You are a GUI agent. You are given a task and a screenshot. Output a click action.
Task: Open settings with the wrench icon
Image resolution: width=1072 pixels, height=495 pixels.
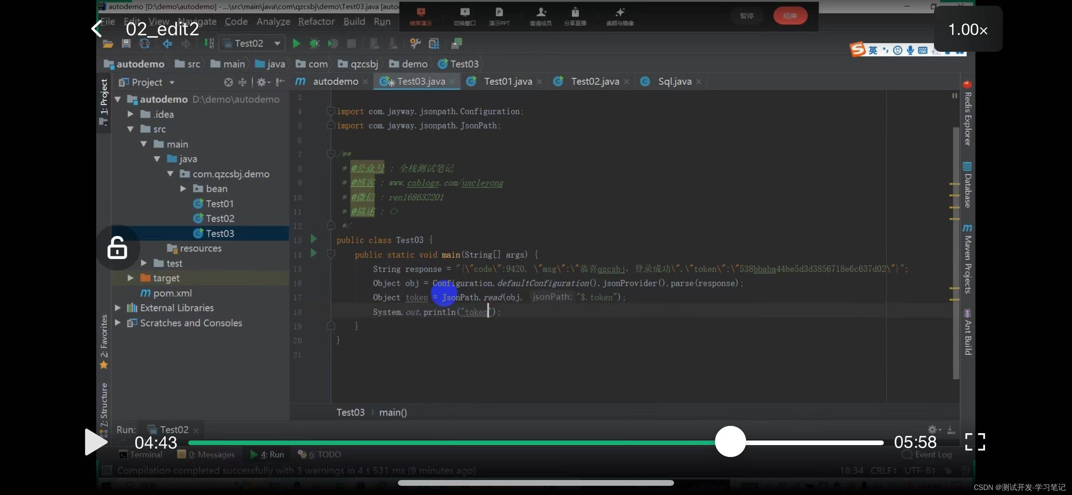(x=415, y=43)
